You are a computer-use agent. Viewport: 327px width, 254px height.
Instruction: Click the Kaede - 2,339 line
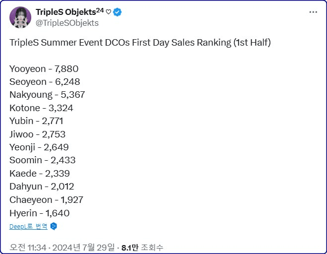(40, 173)
